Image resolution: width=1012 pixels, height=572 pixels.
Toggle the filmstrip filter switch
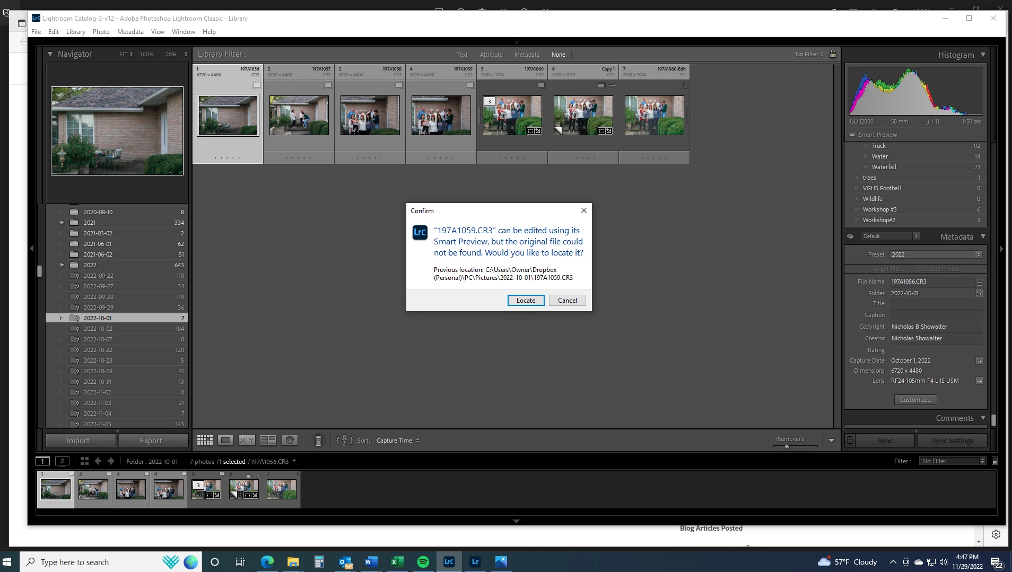tap(994, 461)
